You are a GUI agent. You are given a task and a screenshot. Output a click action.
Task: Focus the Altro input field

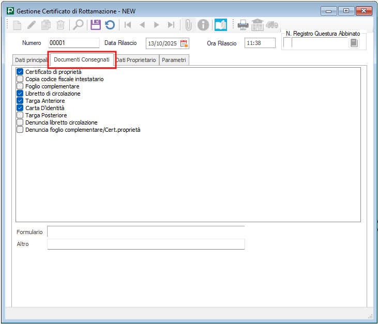(x=145, y=244)
